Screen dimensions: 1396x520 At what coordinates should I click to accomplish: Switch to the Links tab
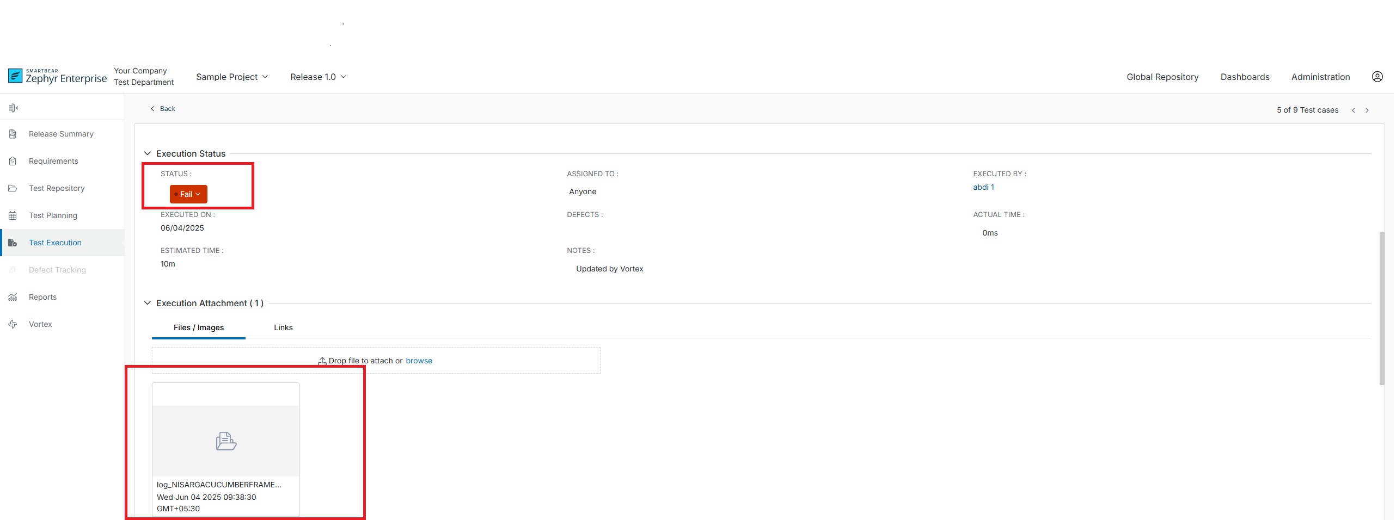click(x=283, y=327)
